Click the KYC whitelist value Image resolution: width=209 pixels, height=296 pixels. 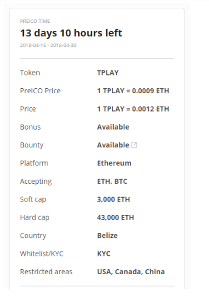pyautogui.click(x=104, y=254)
